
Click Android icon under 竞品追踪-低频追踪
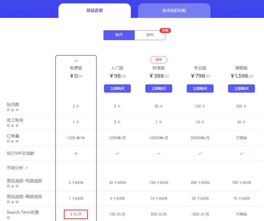coord(17,186)
